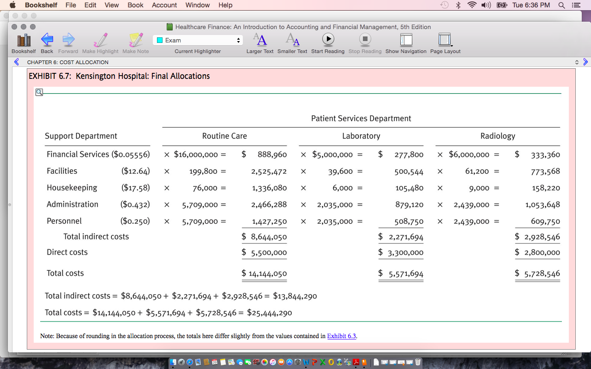Click the Housekeeping row label
The image size is (591, 369).
72,188
